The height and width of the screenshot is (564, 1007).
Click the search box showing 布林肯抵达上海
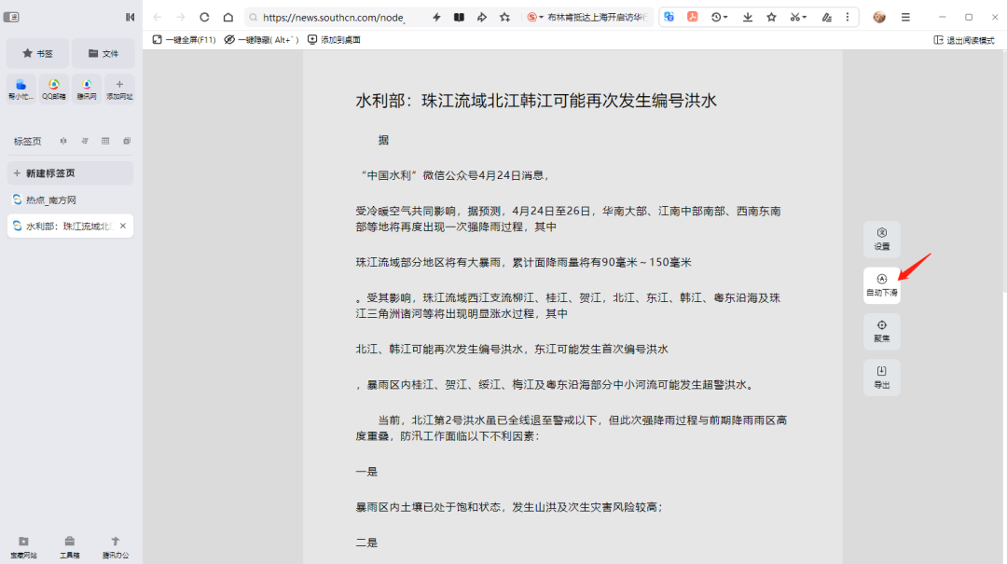(x=598, y=18)
